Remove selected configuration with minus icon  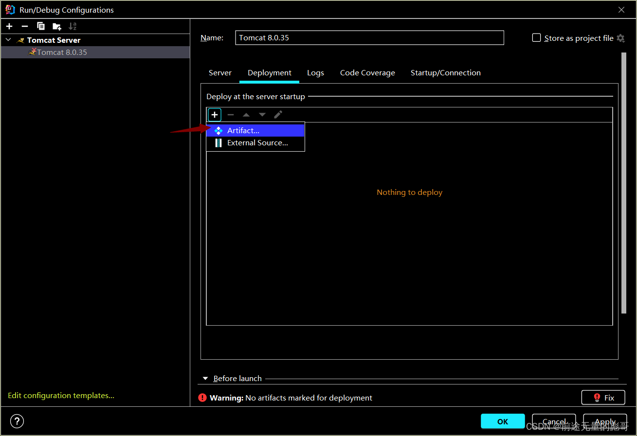coord(25,26)
